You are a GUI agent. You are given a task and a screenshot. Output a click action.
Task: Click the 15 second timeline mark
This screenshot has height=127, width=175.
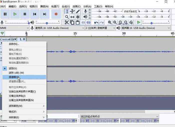point(75,33)
